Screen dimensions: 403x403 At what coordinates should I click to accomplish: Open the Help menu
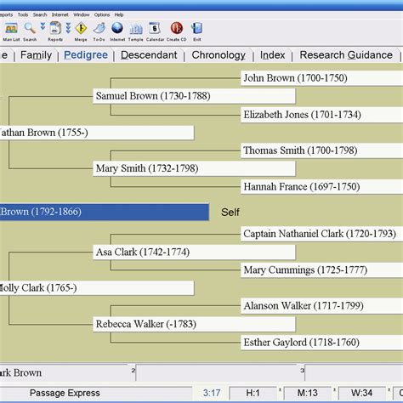[x=119, y=14]
